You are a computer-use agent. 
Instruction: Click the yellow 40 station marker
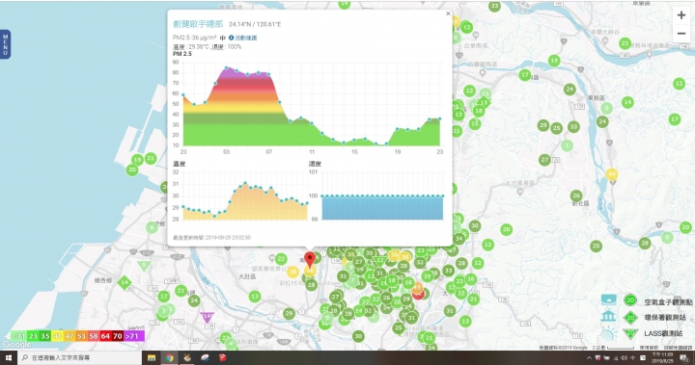(x=612, y=174)
